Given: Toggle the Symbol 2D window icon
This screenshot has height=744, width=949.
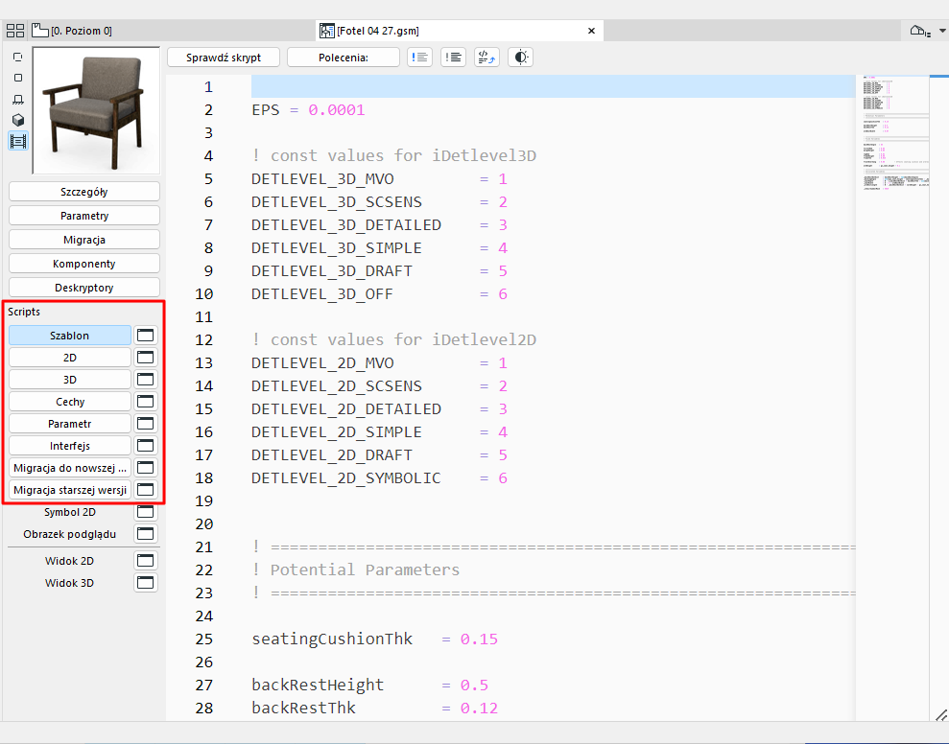Looking at the screenshot, I should point(145,511).
